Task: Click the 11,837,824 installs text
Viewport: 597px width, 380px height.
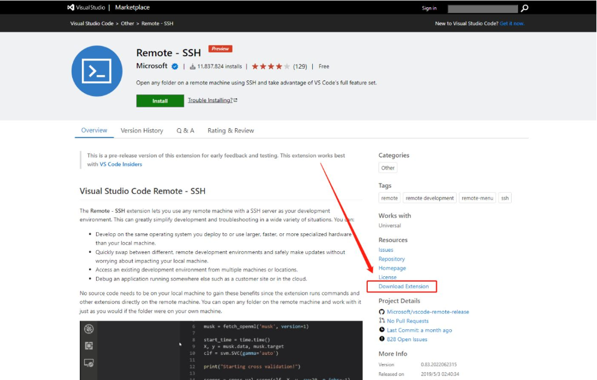Action: coord(220,66)
